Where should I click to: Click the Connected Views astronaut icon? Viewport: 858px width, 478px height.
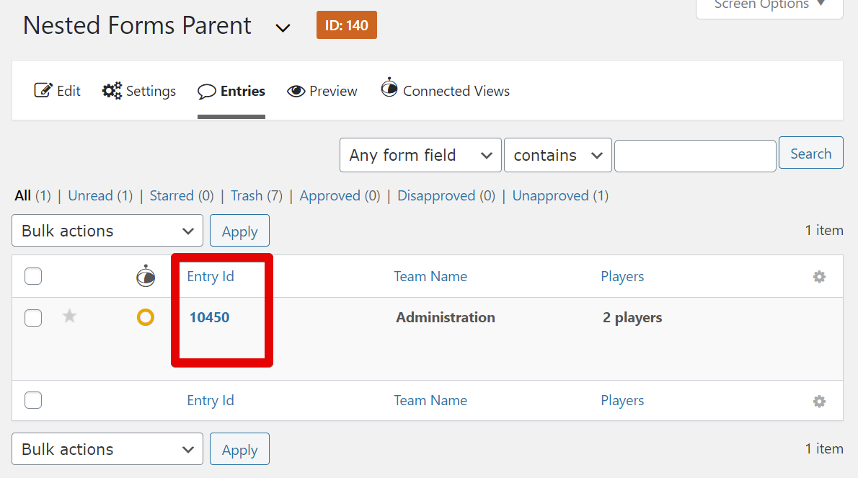389,87
